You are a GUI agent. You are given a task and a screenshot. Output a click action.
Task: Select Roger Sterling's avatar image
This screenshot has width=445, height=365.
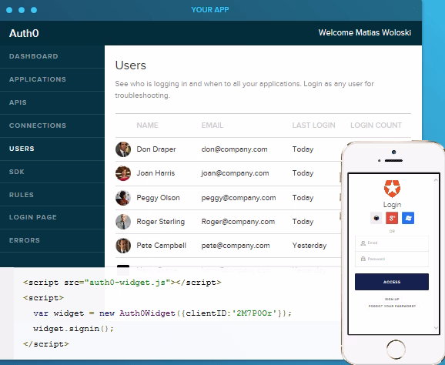coord(123,222)
